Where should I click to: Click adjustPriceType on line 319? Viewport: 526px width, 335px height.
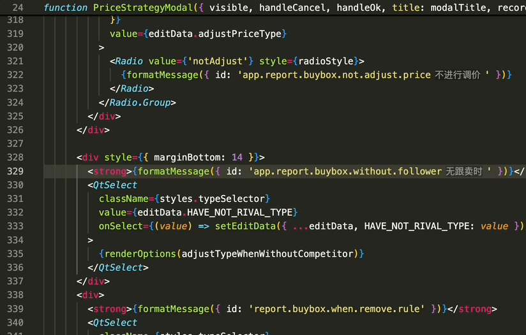coord(240,34)
